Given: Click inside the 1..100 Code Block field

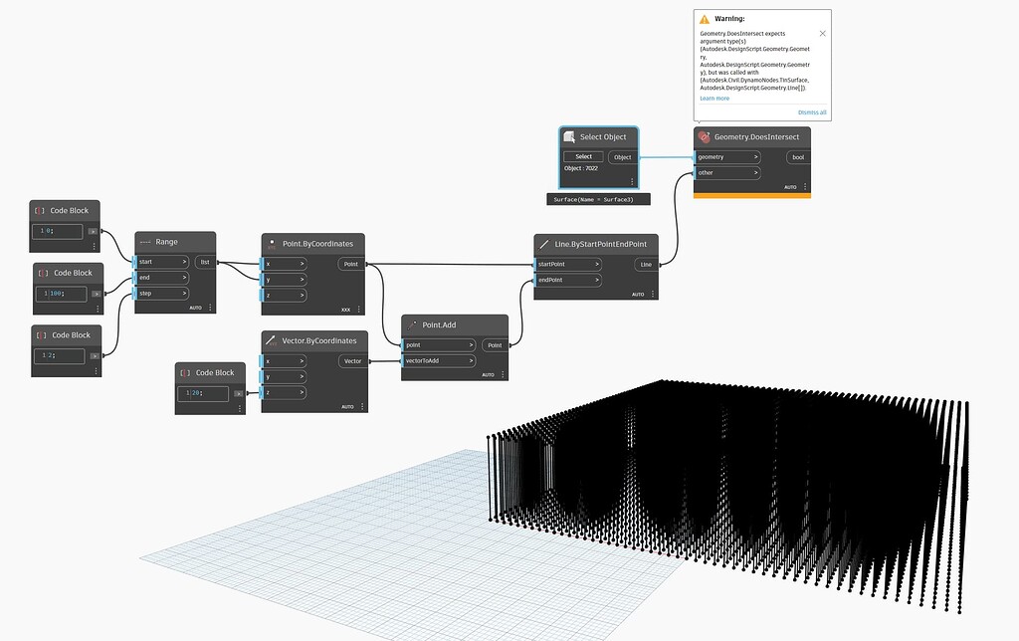Looking at the screenshot, I should [62, 294].
